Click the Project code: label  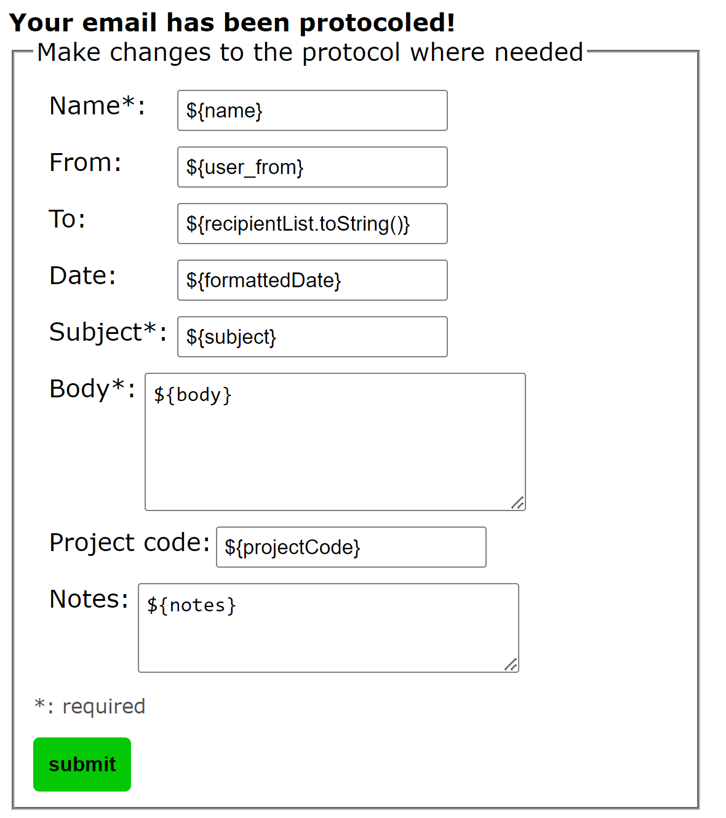point(129,542)
